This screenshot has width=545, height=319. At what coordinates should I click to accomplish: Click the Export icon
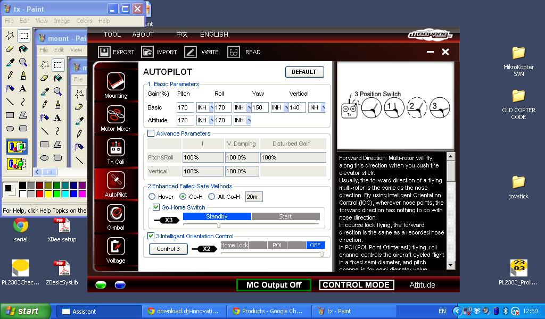[x=104, y=52]
